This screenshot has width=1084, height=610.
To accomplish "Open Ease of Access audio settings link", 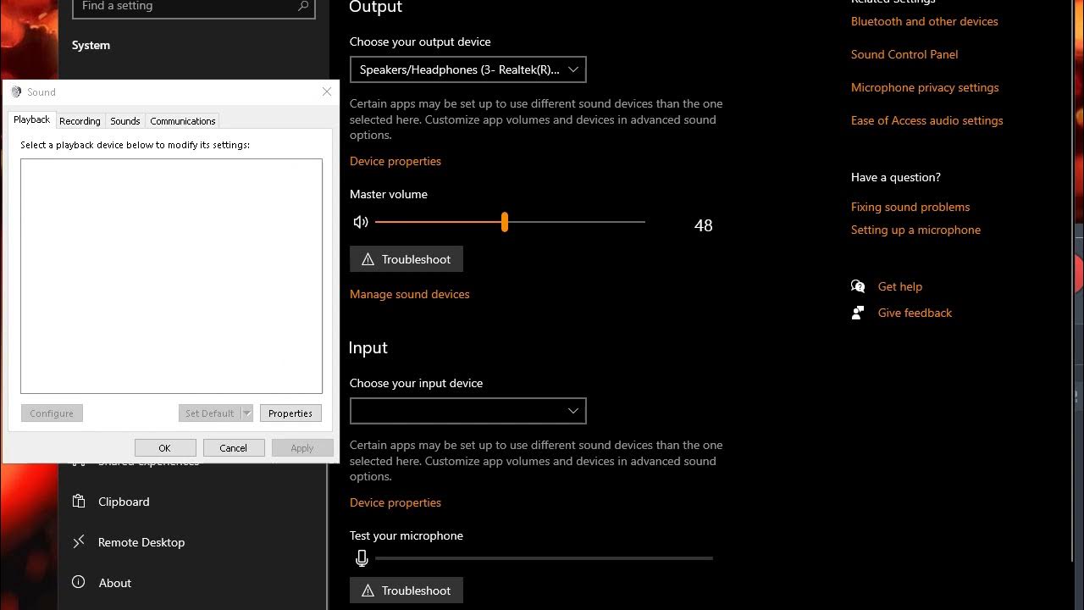I will pyautogui.click(x=927, y=120).
